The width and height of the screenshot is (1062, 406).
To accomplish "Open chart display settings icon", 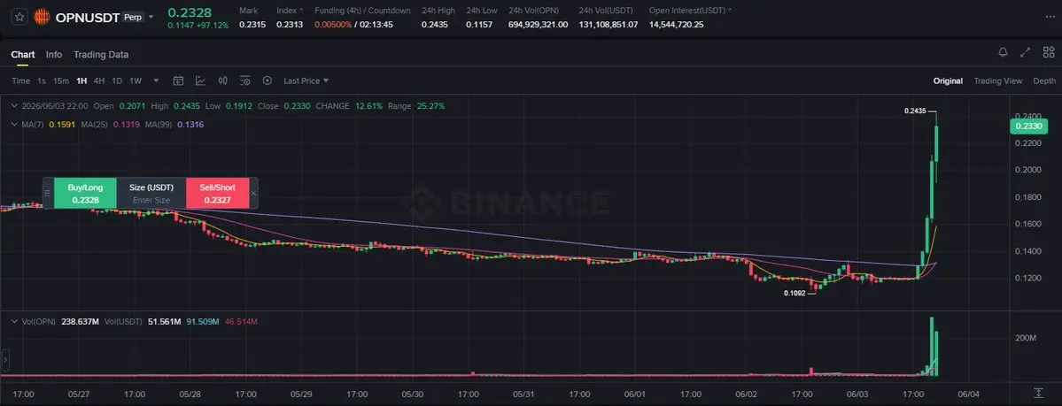I will click(245, 80).
